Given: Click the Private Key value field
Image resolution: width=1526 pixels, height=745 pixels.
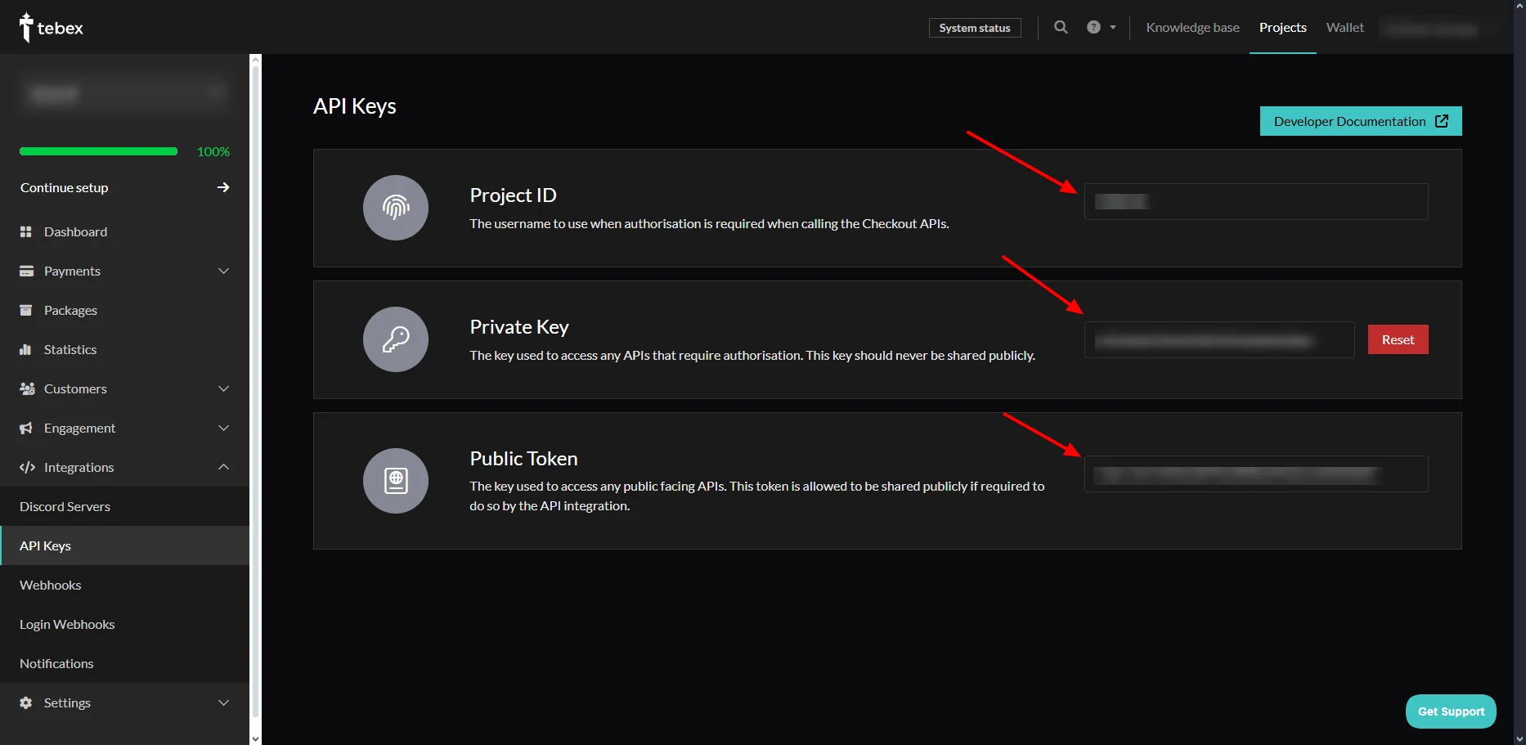Looking at the screenshot, I should click(1219, 339).
